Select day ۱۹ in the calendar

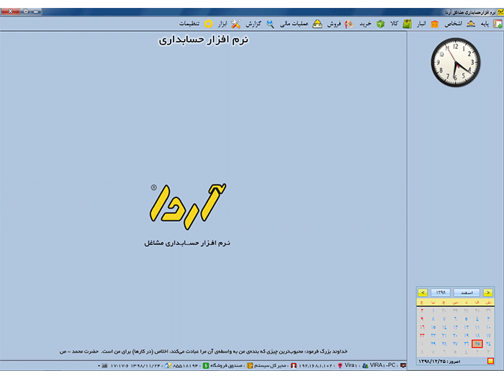pyautogui.click(x=467, y=336)
